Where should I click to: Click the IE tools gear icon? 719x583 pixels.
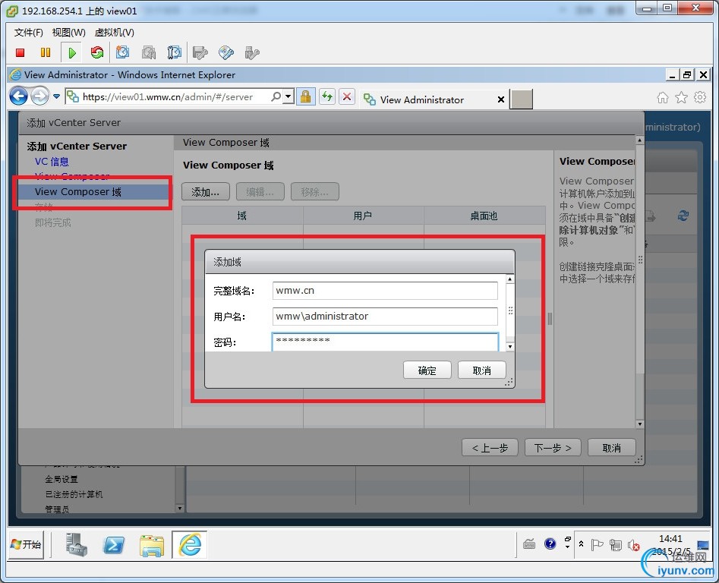click(x=700, y=97)
